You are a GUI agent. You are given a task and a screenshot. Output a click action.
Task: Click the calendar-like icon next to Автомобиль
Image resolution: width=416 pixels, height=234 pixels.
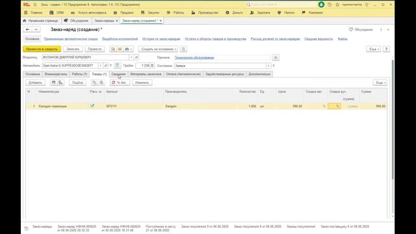117,66
